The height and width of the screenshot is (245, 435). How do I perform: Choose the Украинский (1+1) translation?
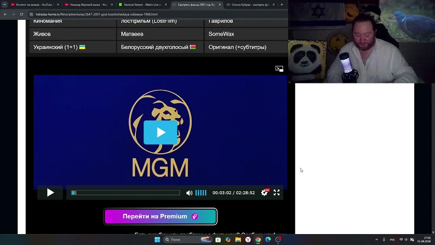[x=72, y=47]
